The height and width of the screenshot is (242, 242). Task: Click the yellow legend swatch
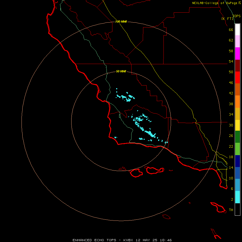coord(237,125)
